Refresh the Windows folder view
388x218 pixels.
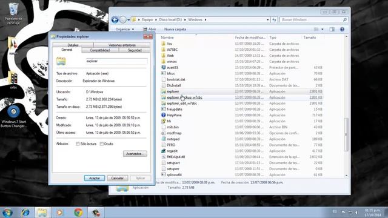(274, 20)
